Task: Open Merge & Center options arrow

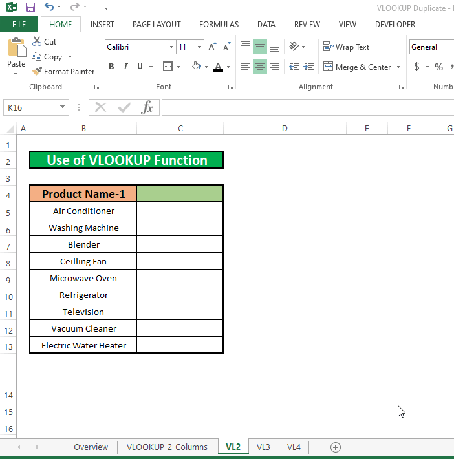Action: [398, 67]
